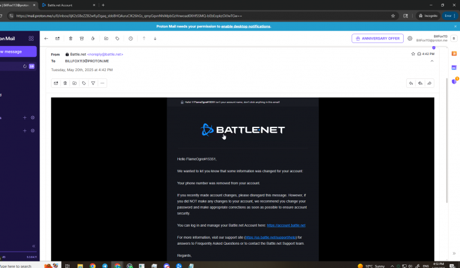Viewport: 460px width, 268px height.
Task: Archive the message using the top toolbar
Action: click(x=82, y=38)
